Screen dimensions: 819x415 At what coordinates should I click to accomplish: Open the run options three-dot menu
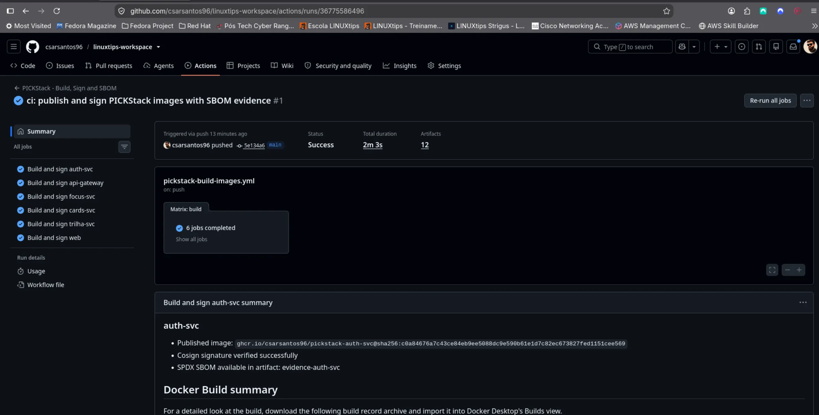point(807,100)
